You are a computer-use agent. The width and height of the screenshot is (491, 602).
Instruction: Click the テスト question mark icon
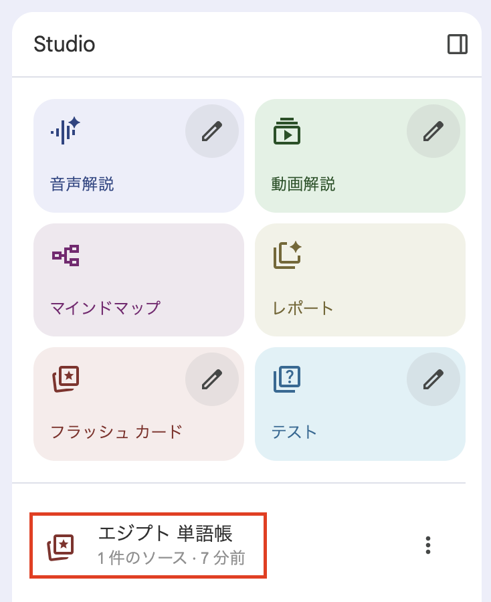pos(287,379)
